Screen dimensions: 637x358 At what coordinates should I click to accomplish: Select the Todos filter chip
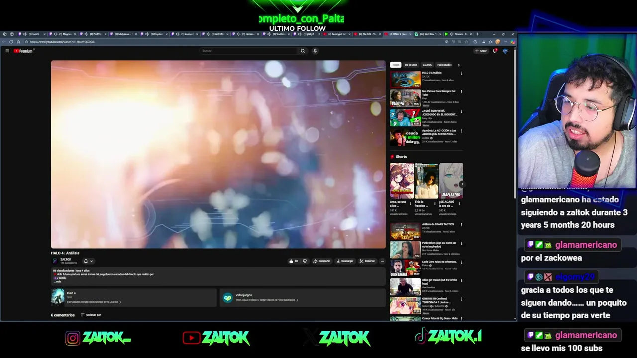[395, 65]
